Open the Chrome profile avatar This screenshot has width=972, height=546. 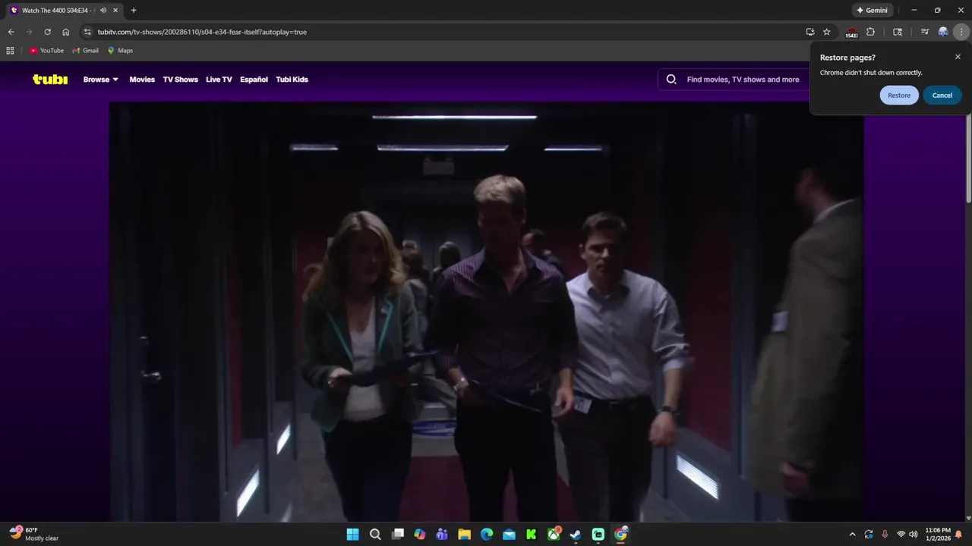tap(943, 32)
